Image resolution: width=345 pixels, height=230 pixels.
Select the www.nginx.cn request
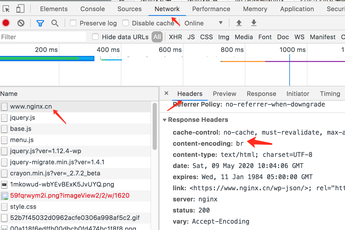click(31, 107)
